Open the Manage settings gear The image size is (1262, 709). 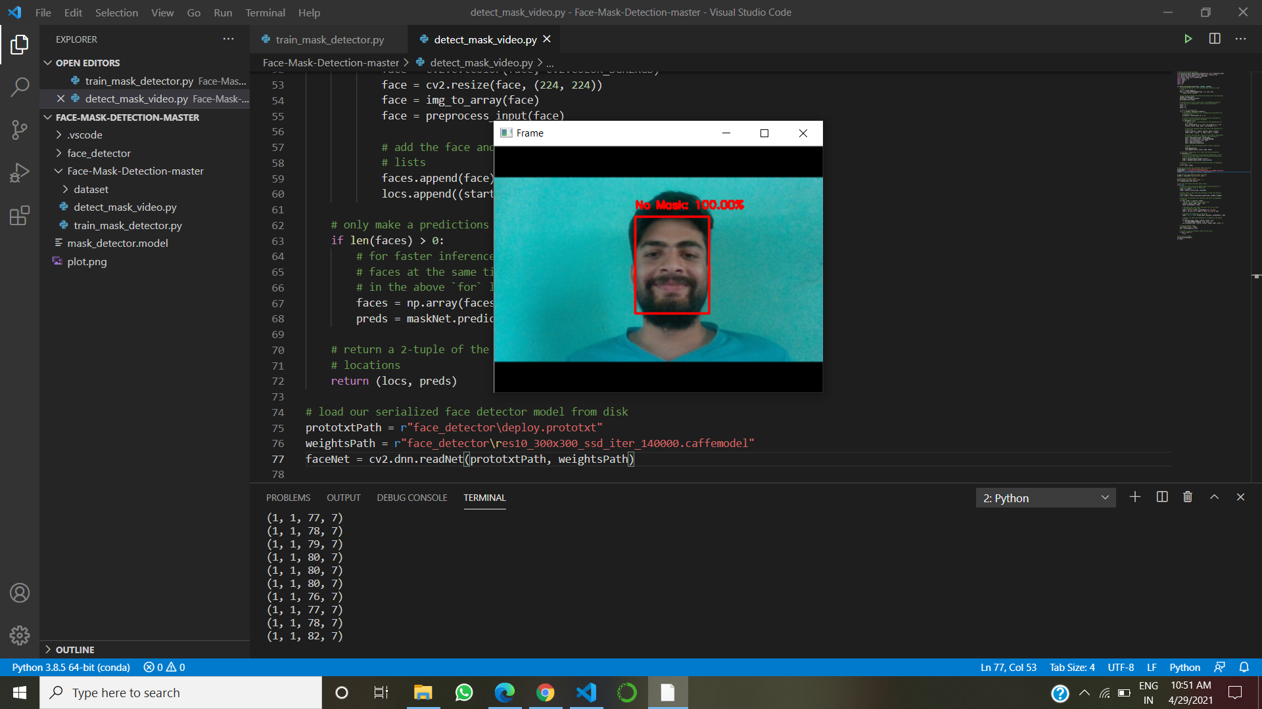pos(20,635)
